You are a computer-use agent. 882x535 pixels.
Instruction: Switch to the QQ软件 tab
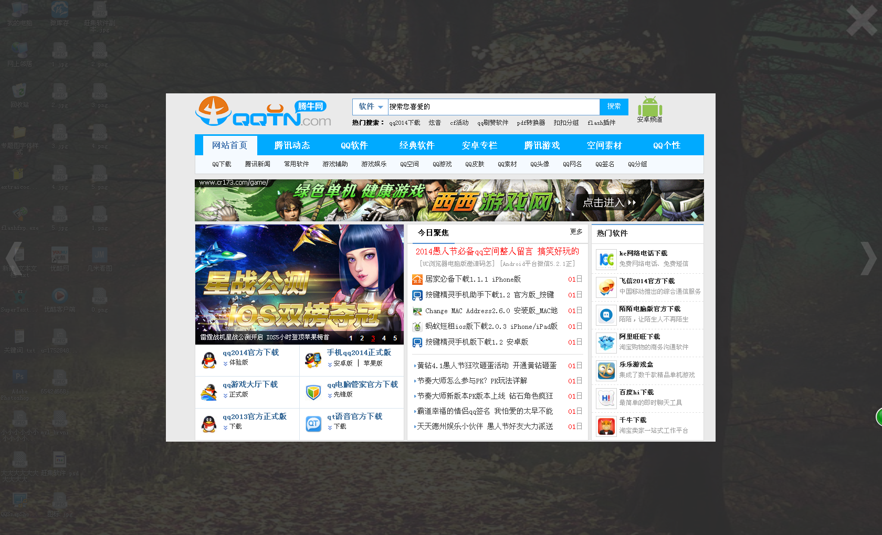(354, 145)
